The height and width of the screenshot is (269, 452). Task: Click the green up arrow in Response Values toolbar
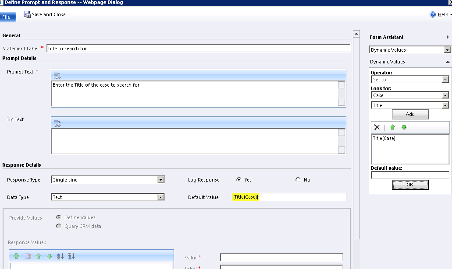tap(38, 256)
